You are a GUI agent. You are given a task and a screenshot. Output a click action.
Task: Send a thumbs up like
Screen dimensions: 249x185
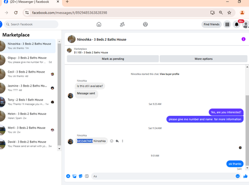[246, 176]
